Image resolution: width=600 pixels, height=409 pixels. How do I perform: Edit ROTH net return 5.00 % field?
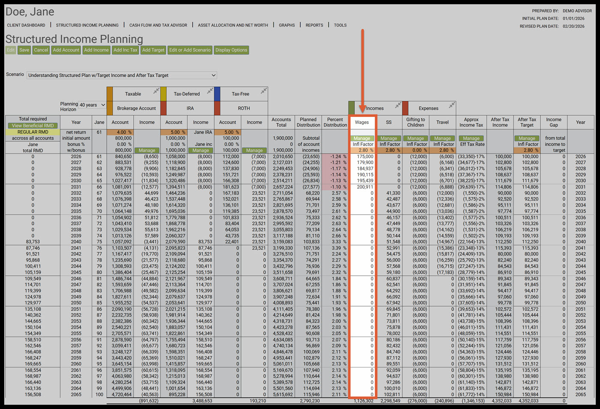point(228,132)
